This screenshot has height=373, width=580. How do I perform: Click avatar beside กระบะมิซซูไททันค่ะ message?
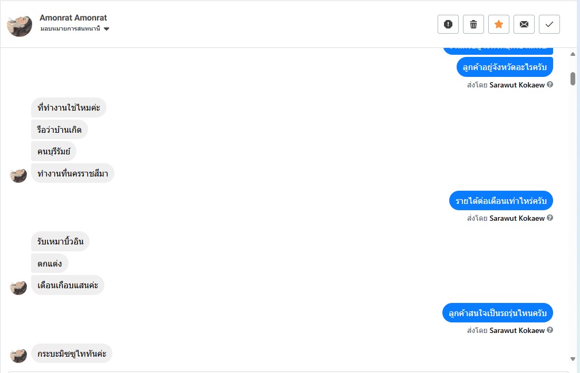tap(18, 355)
